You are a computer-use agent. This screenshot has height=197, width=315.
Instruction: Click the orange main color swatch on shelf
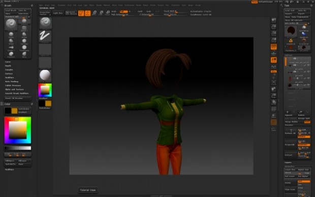click(x=48, y=104)
